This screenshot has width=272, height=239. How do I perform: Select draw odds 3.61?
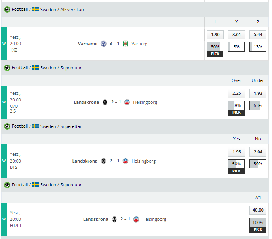236,34
